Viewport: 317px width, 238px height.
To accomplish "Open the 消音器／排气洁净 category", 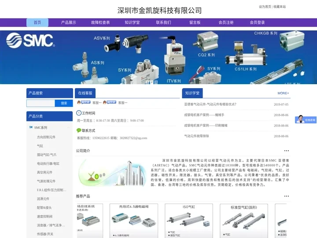I will tap(51, 225).
